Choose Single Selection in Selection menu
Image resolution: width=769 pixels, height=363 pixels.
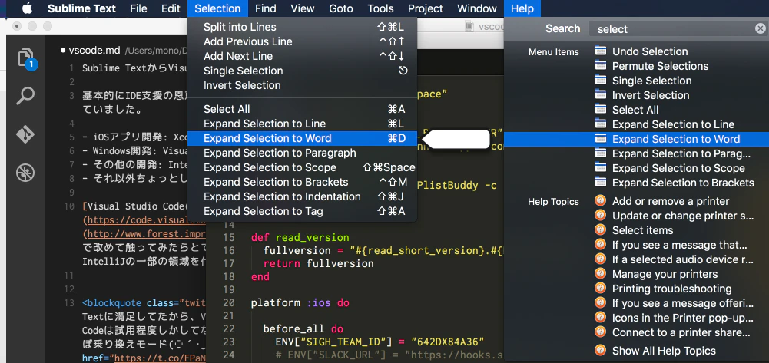(x=302, y=71)
